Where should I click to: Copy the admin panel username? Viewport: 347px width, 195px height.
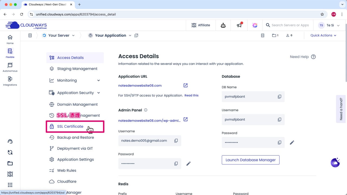click(176, 141)
